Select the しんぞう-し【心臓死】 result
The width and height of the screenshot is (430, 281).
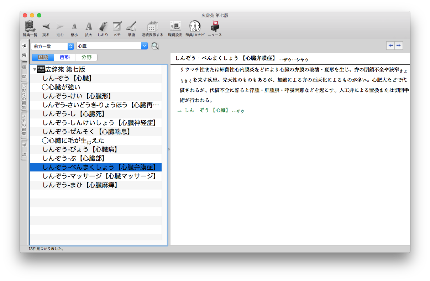click(x=96, y=114)
